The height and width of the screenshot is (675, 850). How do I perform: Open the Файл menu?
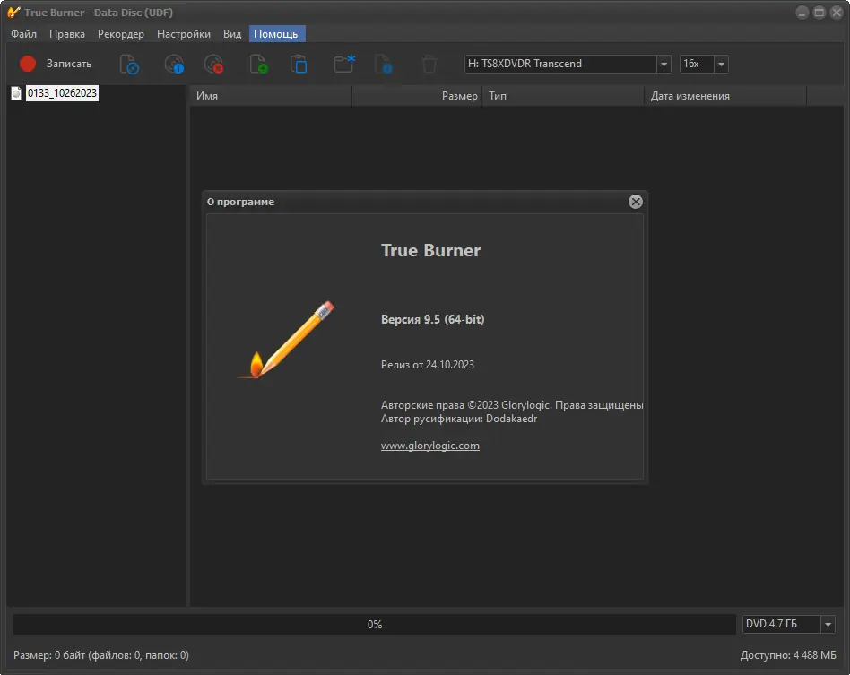24,34
